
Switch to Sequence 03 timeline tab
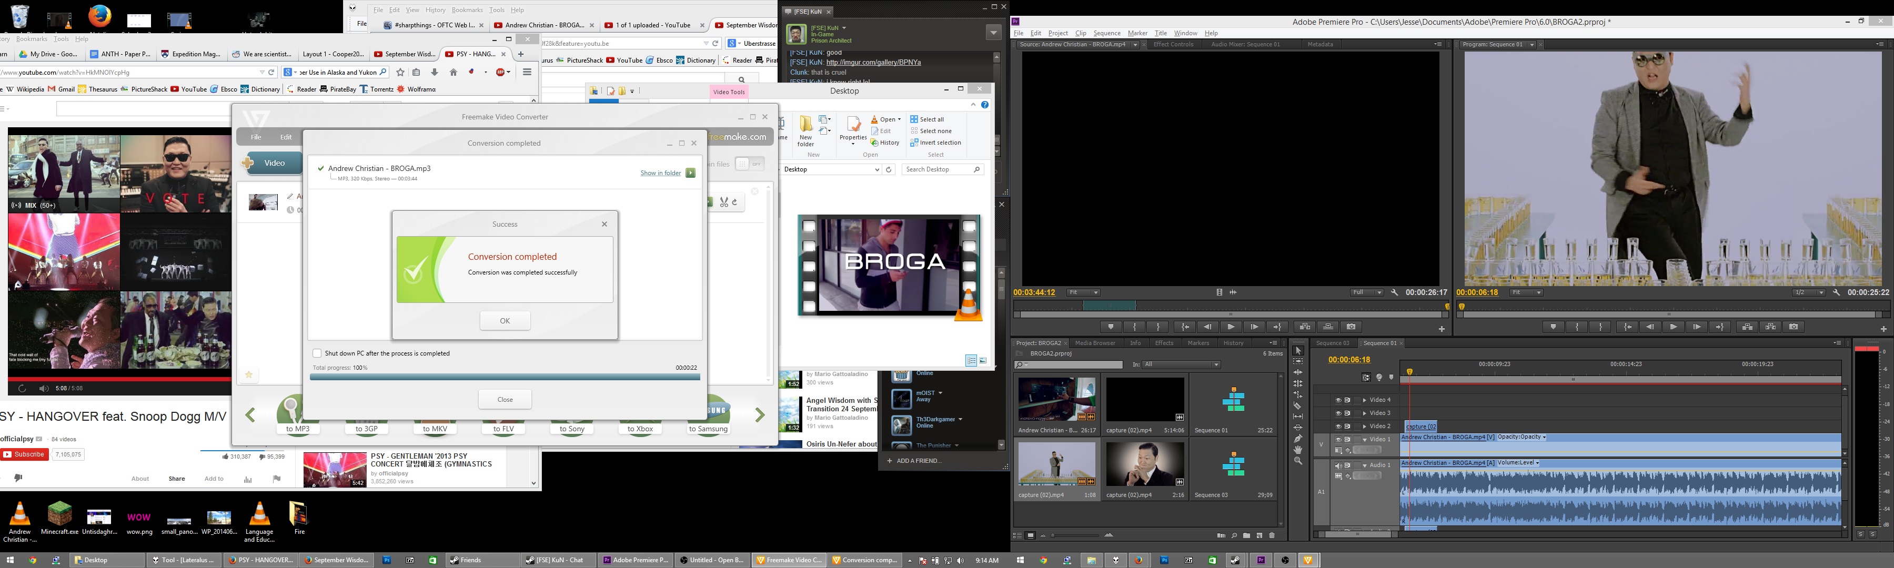[x=1332, y=343]
